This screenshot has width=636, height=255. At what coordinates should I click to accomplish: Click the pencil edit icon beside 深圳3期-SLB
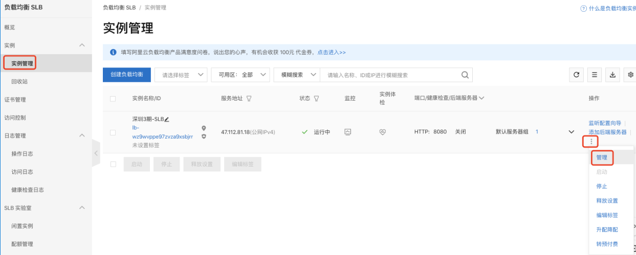[166, 119]
